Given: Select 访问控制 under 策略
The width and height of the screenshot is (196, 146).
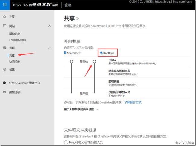Looking at the screenshot, I should [x=15, y=62].
